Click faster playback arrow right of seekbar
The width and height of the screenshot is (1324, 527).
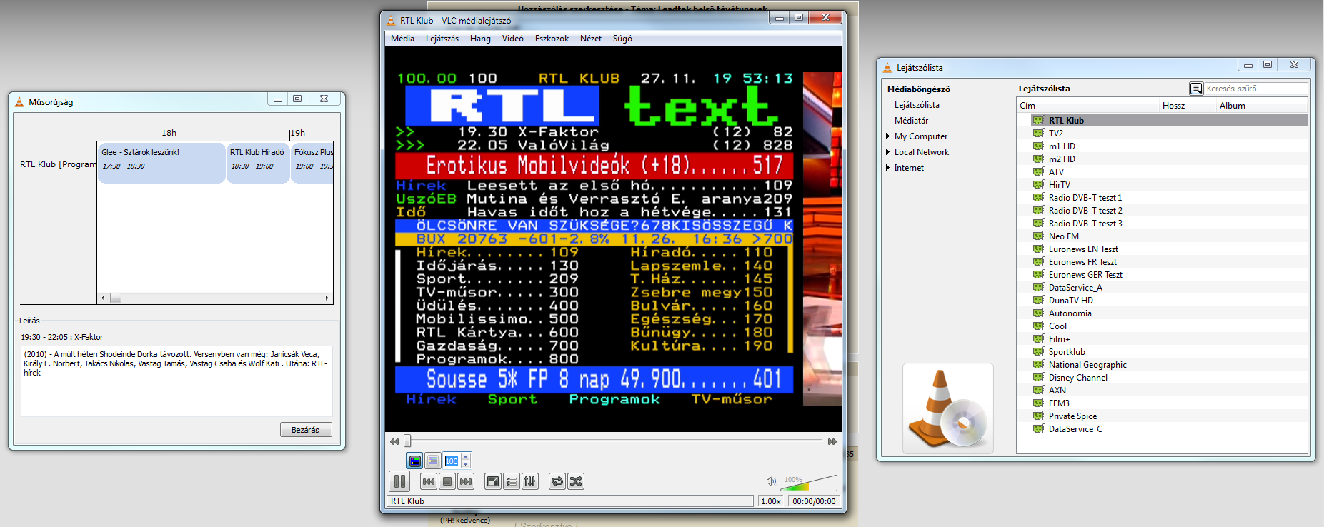point(832,441)
